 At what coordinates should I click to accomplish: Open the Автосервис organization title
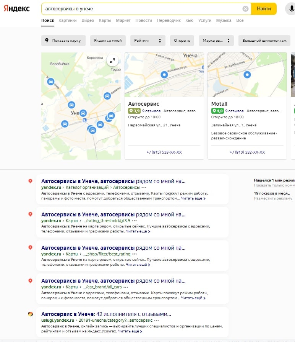(144, 104)
